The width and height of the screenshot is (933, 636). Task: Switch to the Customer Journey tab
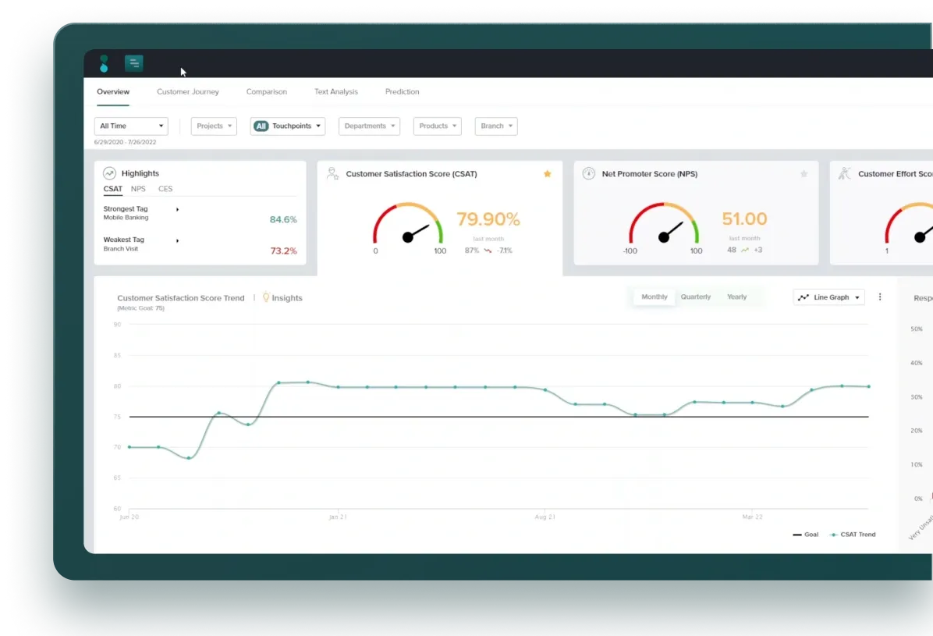188,92
